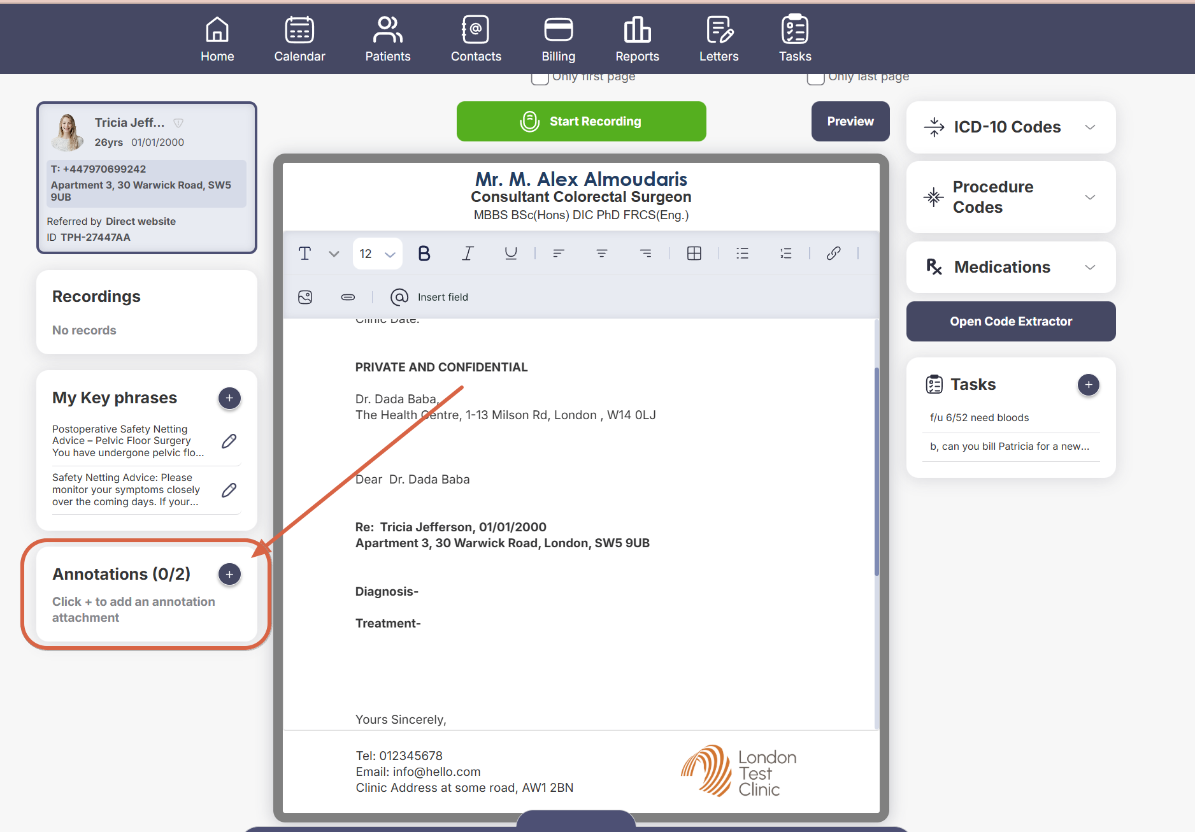Insert a table into the letter
1195x832 pixels.
[x=694, y=254]
